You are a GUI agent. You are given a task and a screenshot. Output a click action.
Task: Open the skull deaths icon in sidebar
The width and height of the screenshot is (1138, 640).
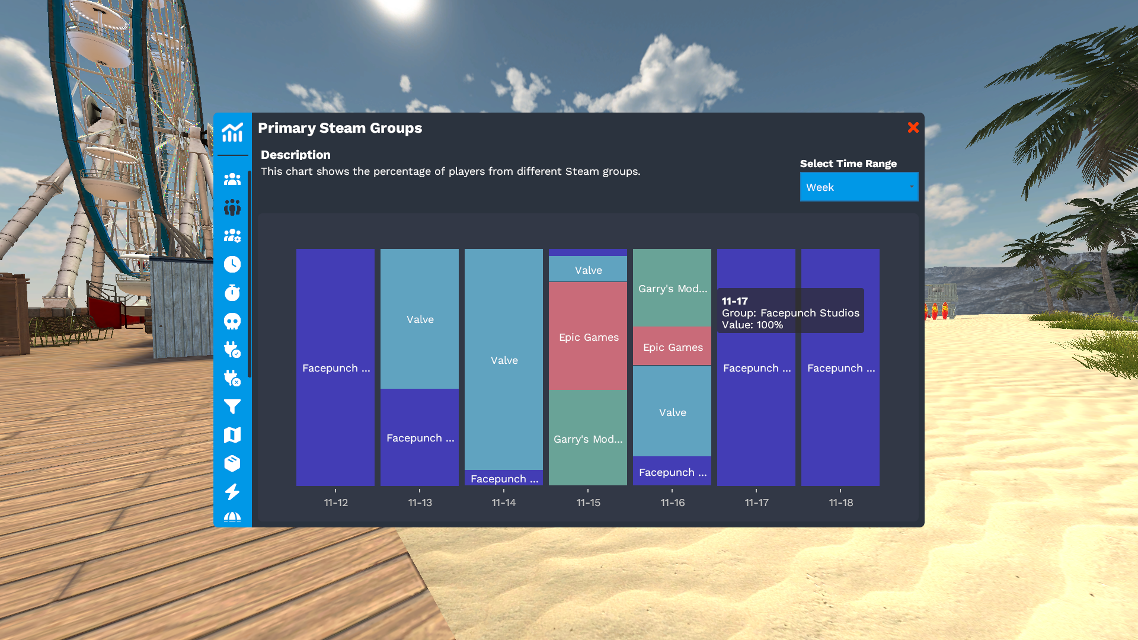pos(232,321)
